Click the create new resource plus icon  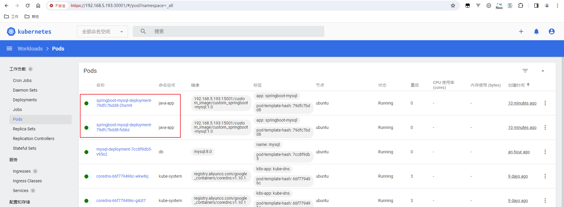click(x=521, y=31)
